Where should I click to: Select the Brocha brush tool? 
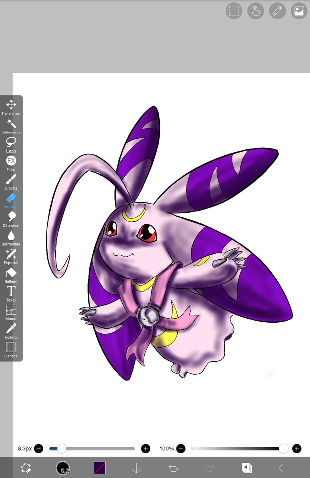(11, 182)
